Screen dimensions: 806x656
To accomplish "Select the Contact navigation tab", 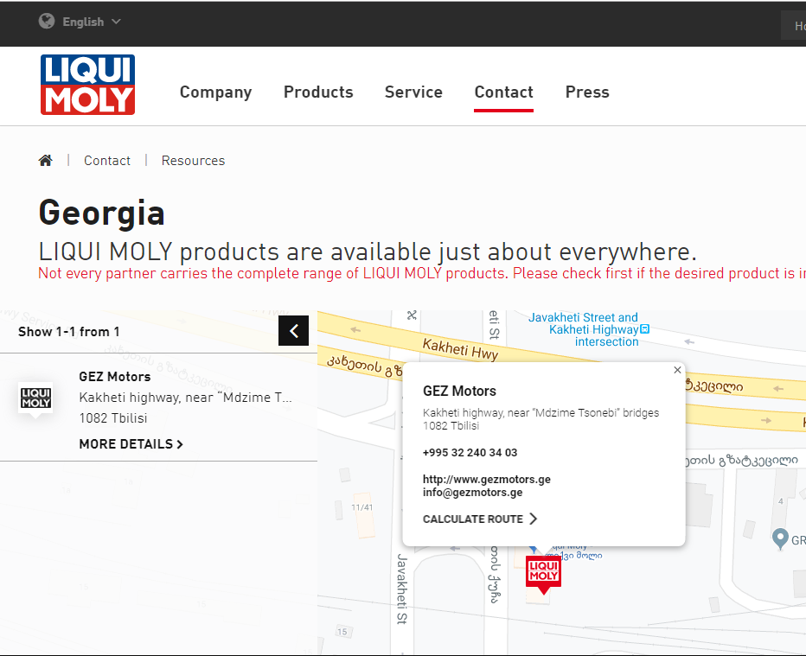I will [x=503, y=92].
